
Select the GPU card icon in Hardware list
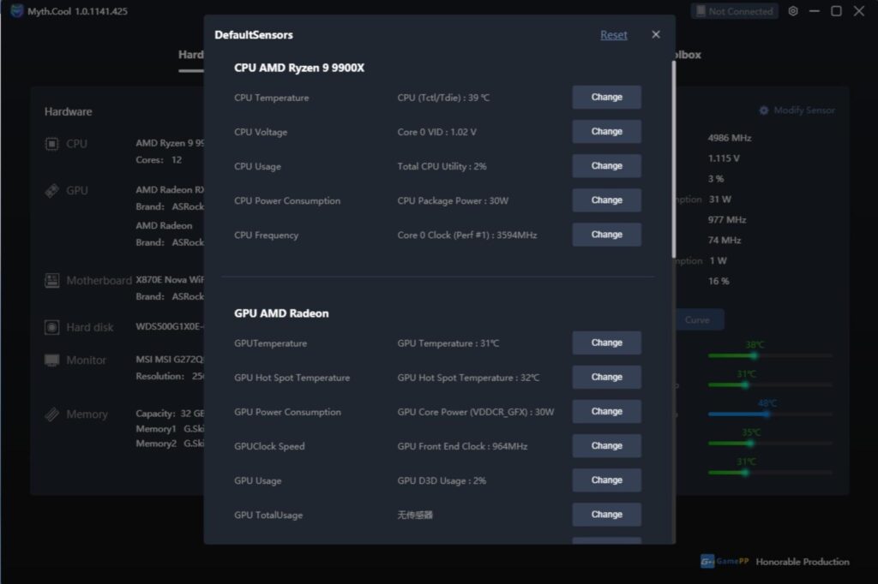tap(51, 191)
